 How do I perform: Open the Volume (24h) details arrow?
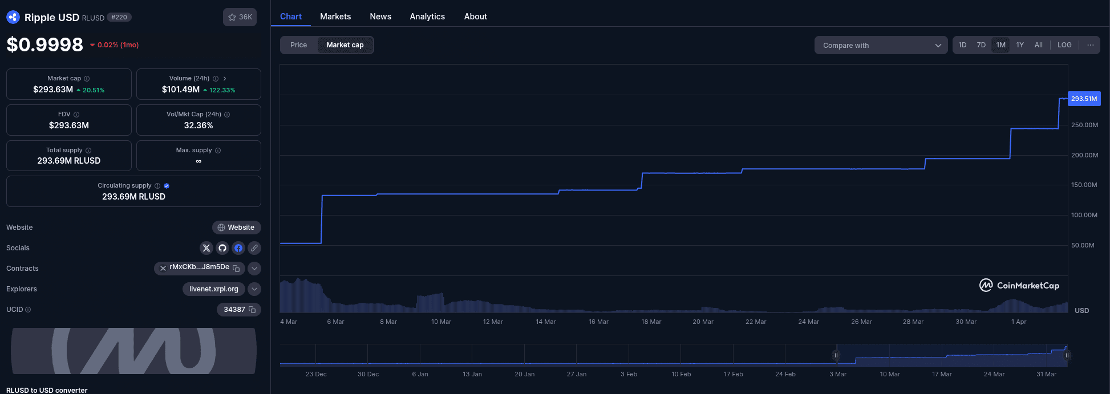click(225, 79)
